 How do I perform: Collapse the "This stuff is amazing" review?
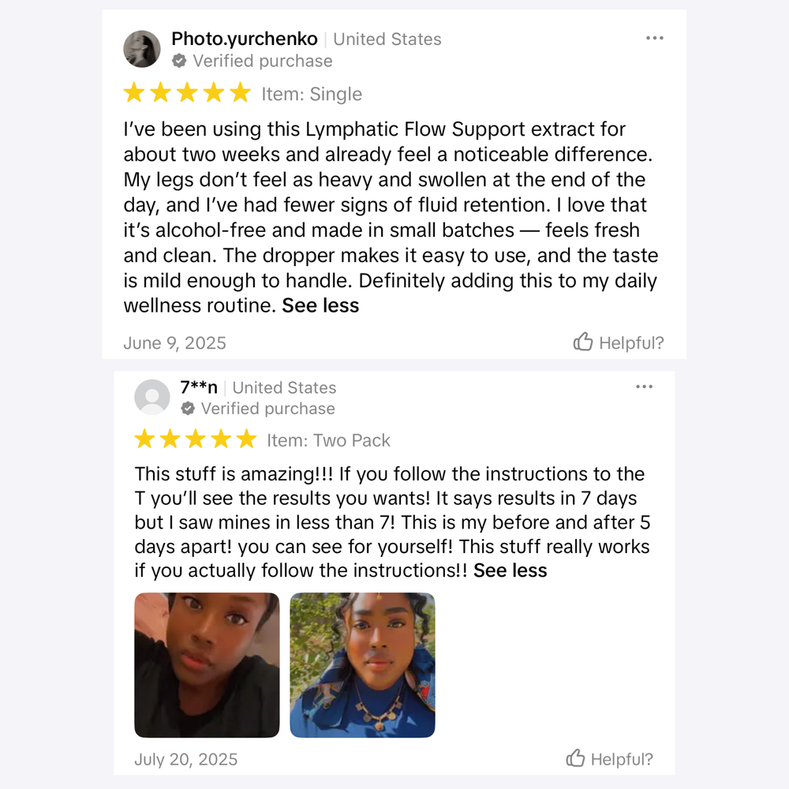tap(510, 570)
